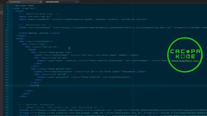Viewport: 207px width, 116px height.
Task: Click the input type password line
Action: pyautogui.click(x=84, y=77)
